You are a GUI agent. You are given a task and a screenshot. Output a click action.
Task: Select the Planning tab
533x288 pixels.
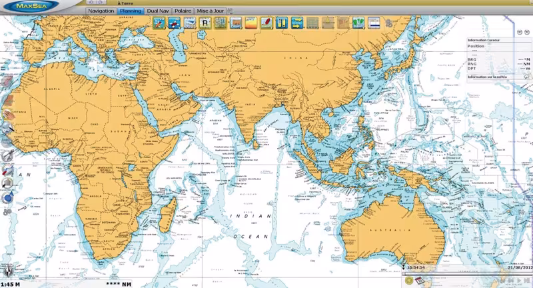pos(130,11)
